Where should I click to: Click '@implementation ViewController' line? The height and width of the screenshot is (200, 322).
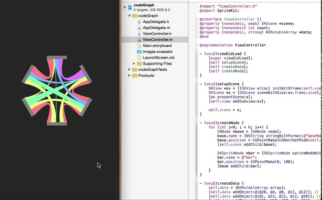[x=233, y=45]
